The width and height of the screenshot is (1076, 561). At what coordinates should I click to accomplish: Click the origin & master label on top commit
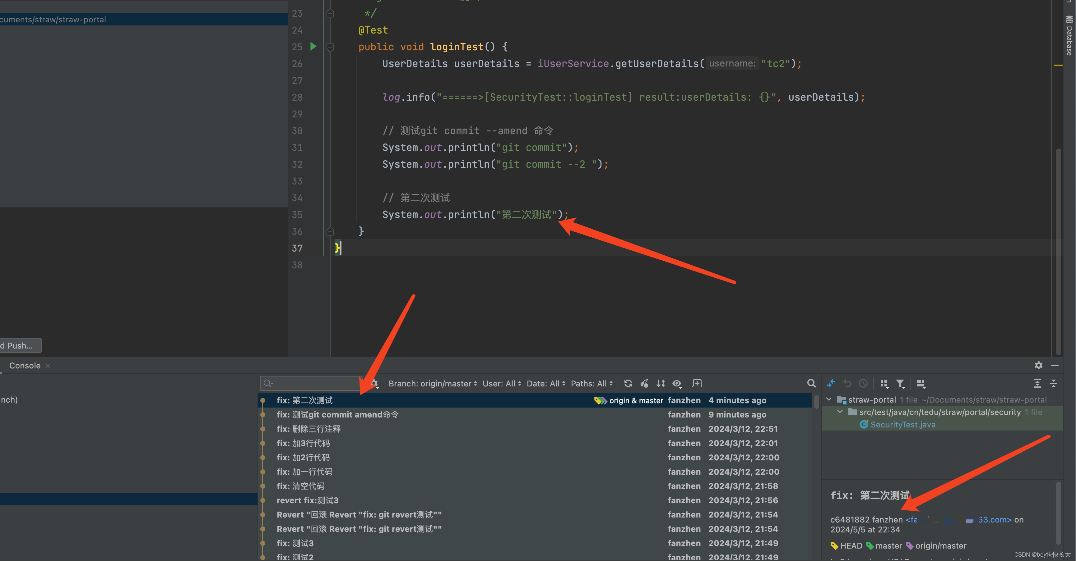[x=636, y=400]
